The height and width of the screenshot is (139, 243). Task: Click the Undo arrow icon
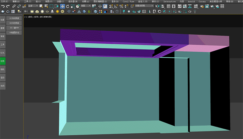click(x=3, y=6)
